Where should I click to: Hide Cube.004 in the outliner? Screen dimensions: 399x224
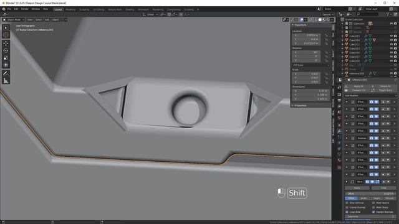pyautogui.click(x=392, y=40)
